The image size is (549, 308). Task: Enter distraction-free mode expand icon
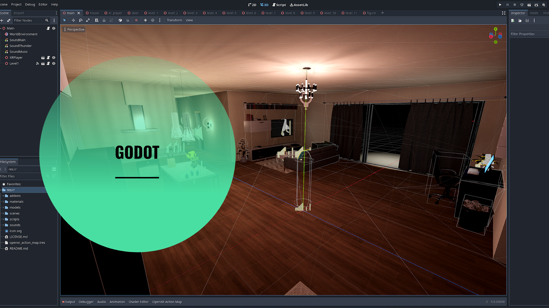click(x=504, y=13)
